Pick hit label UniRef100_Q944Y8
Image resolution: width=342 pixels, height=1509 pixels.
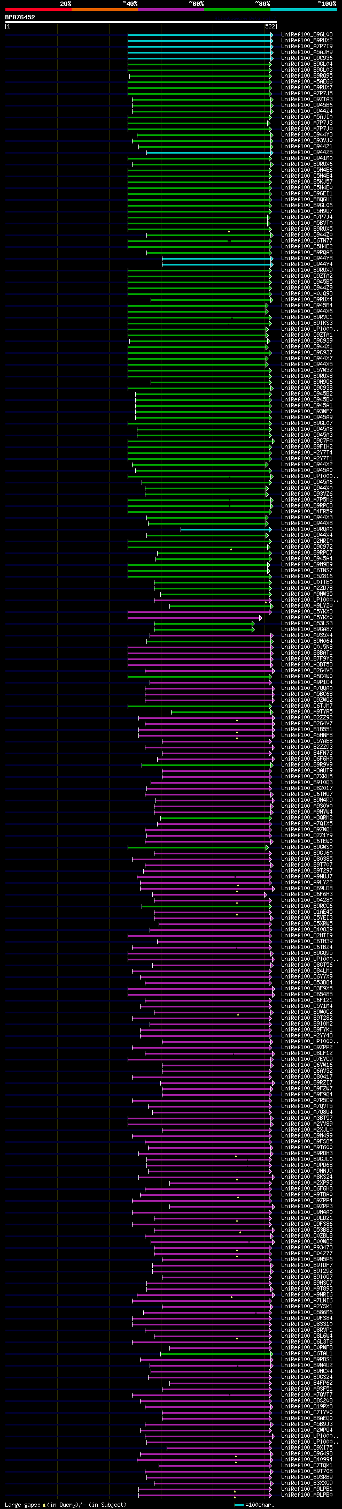tap(306, 259)
